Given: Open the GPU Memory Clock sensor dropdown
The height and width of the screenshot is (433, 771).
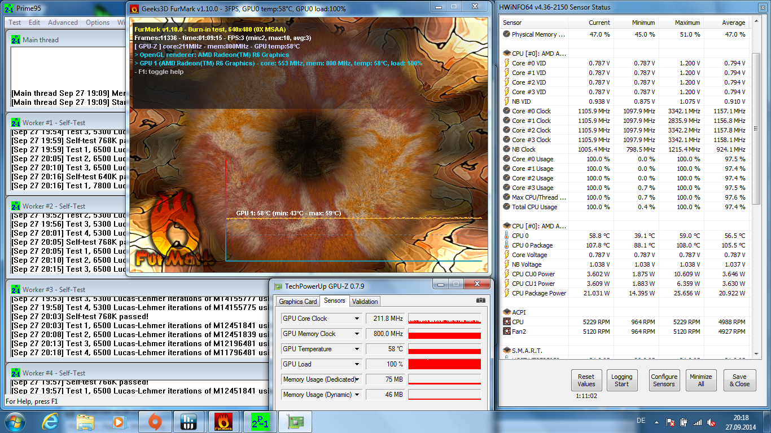Looking at the screenshot, I should [357, 334].
